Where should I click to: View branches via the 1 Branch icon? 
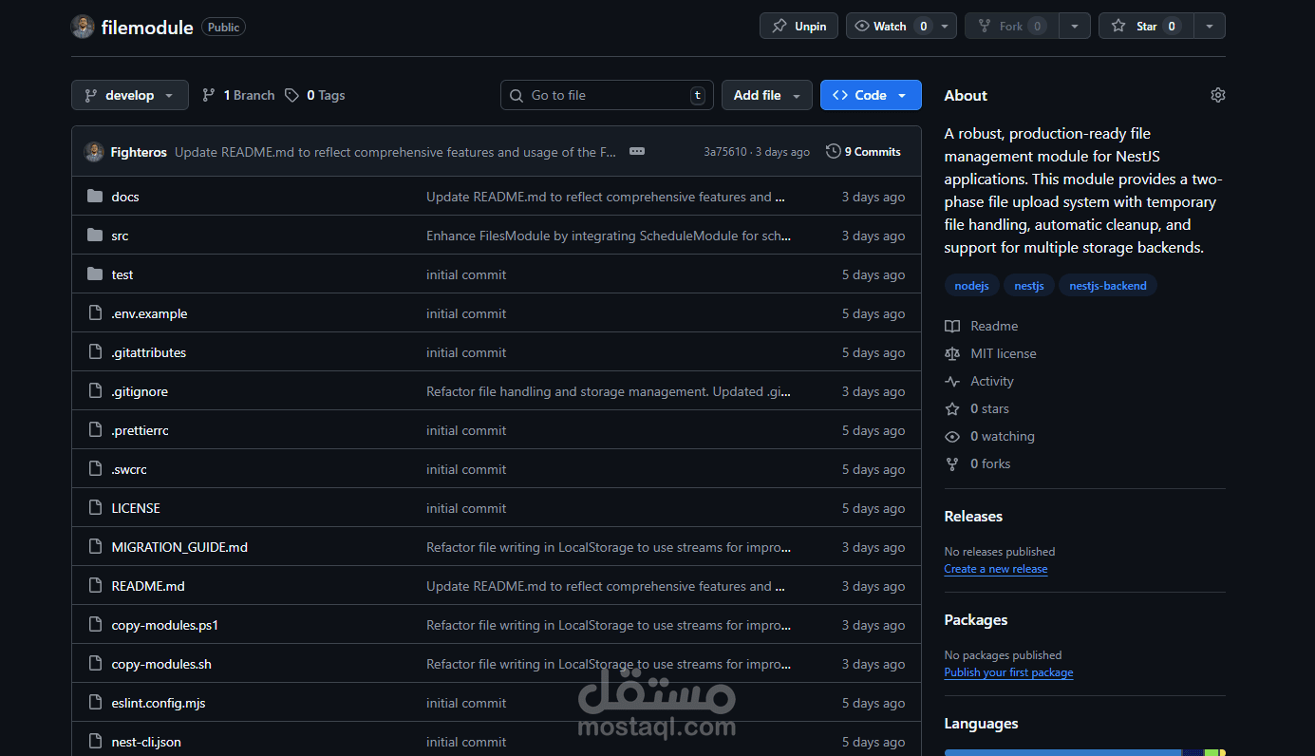coord(208,95)
